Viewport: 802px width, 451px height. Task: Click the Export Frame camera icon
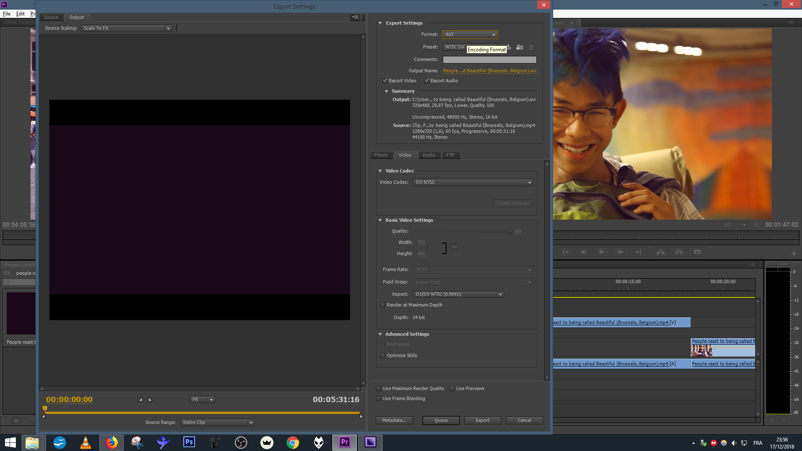pyautogui.click(x=697, y=252)
